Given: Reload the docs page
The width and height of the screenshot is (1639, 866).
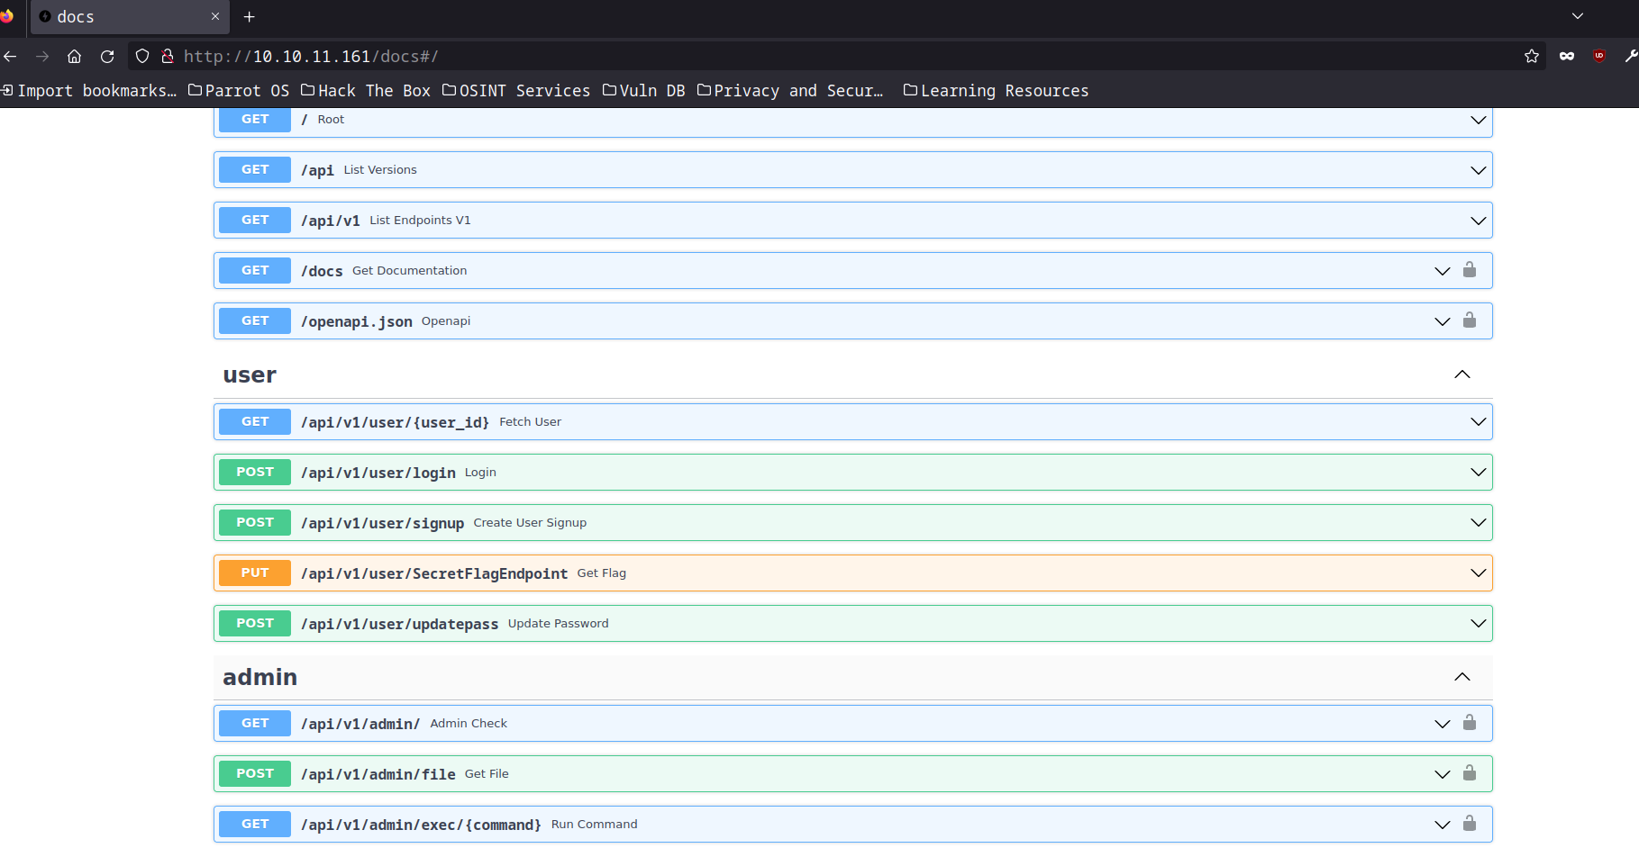Looking at the screenshot, I should point(107,56).
